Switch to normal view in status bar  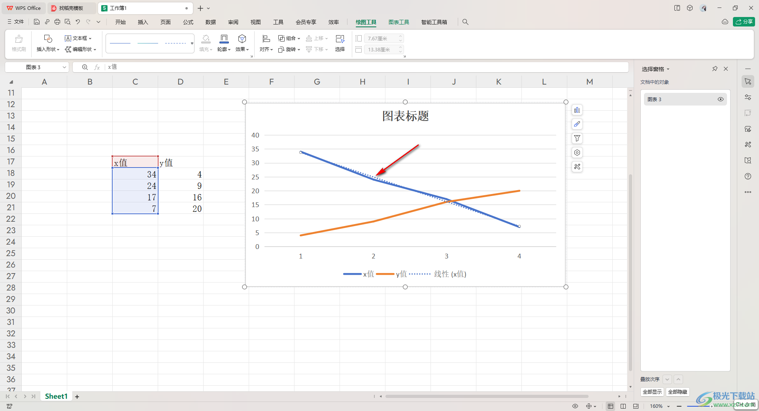[611, 406]
